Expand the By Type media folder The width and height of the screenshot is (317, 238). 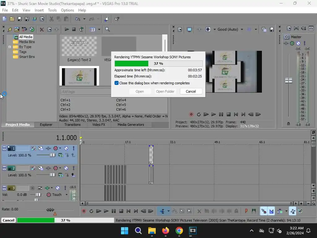tap(10, 47)
